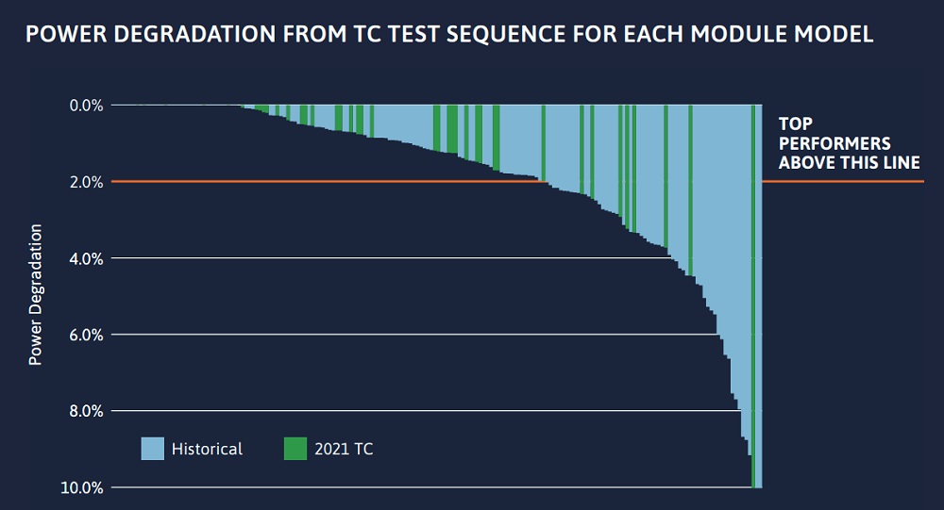Click the 4.0% axis tick label
This screenshot has height=510, width=944.
pyautogui.click(x=86, y=258)
